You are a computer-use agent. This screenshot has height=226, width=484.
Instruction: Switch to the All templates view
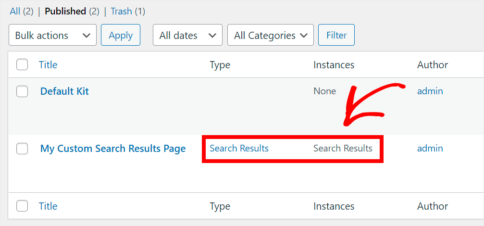pos(15,11)
